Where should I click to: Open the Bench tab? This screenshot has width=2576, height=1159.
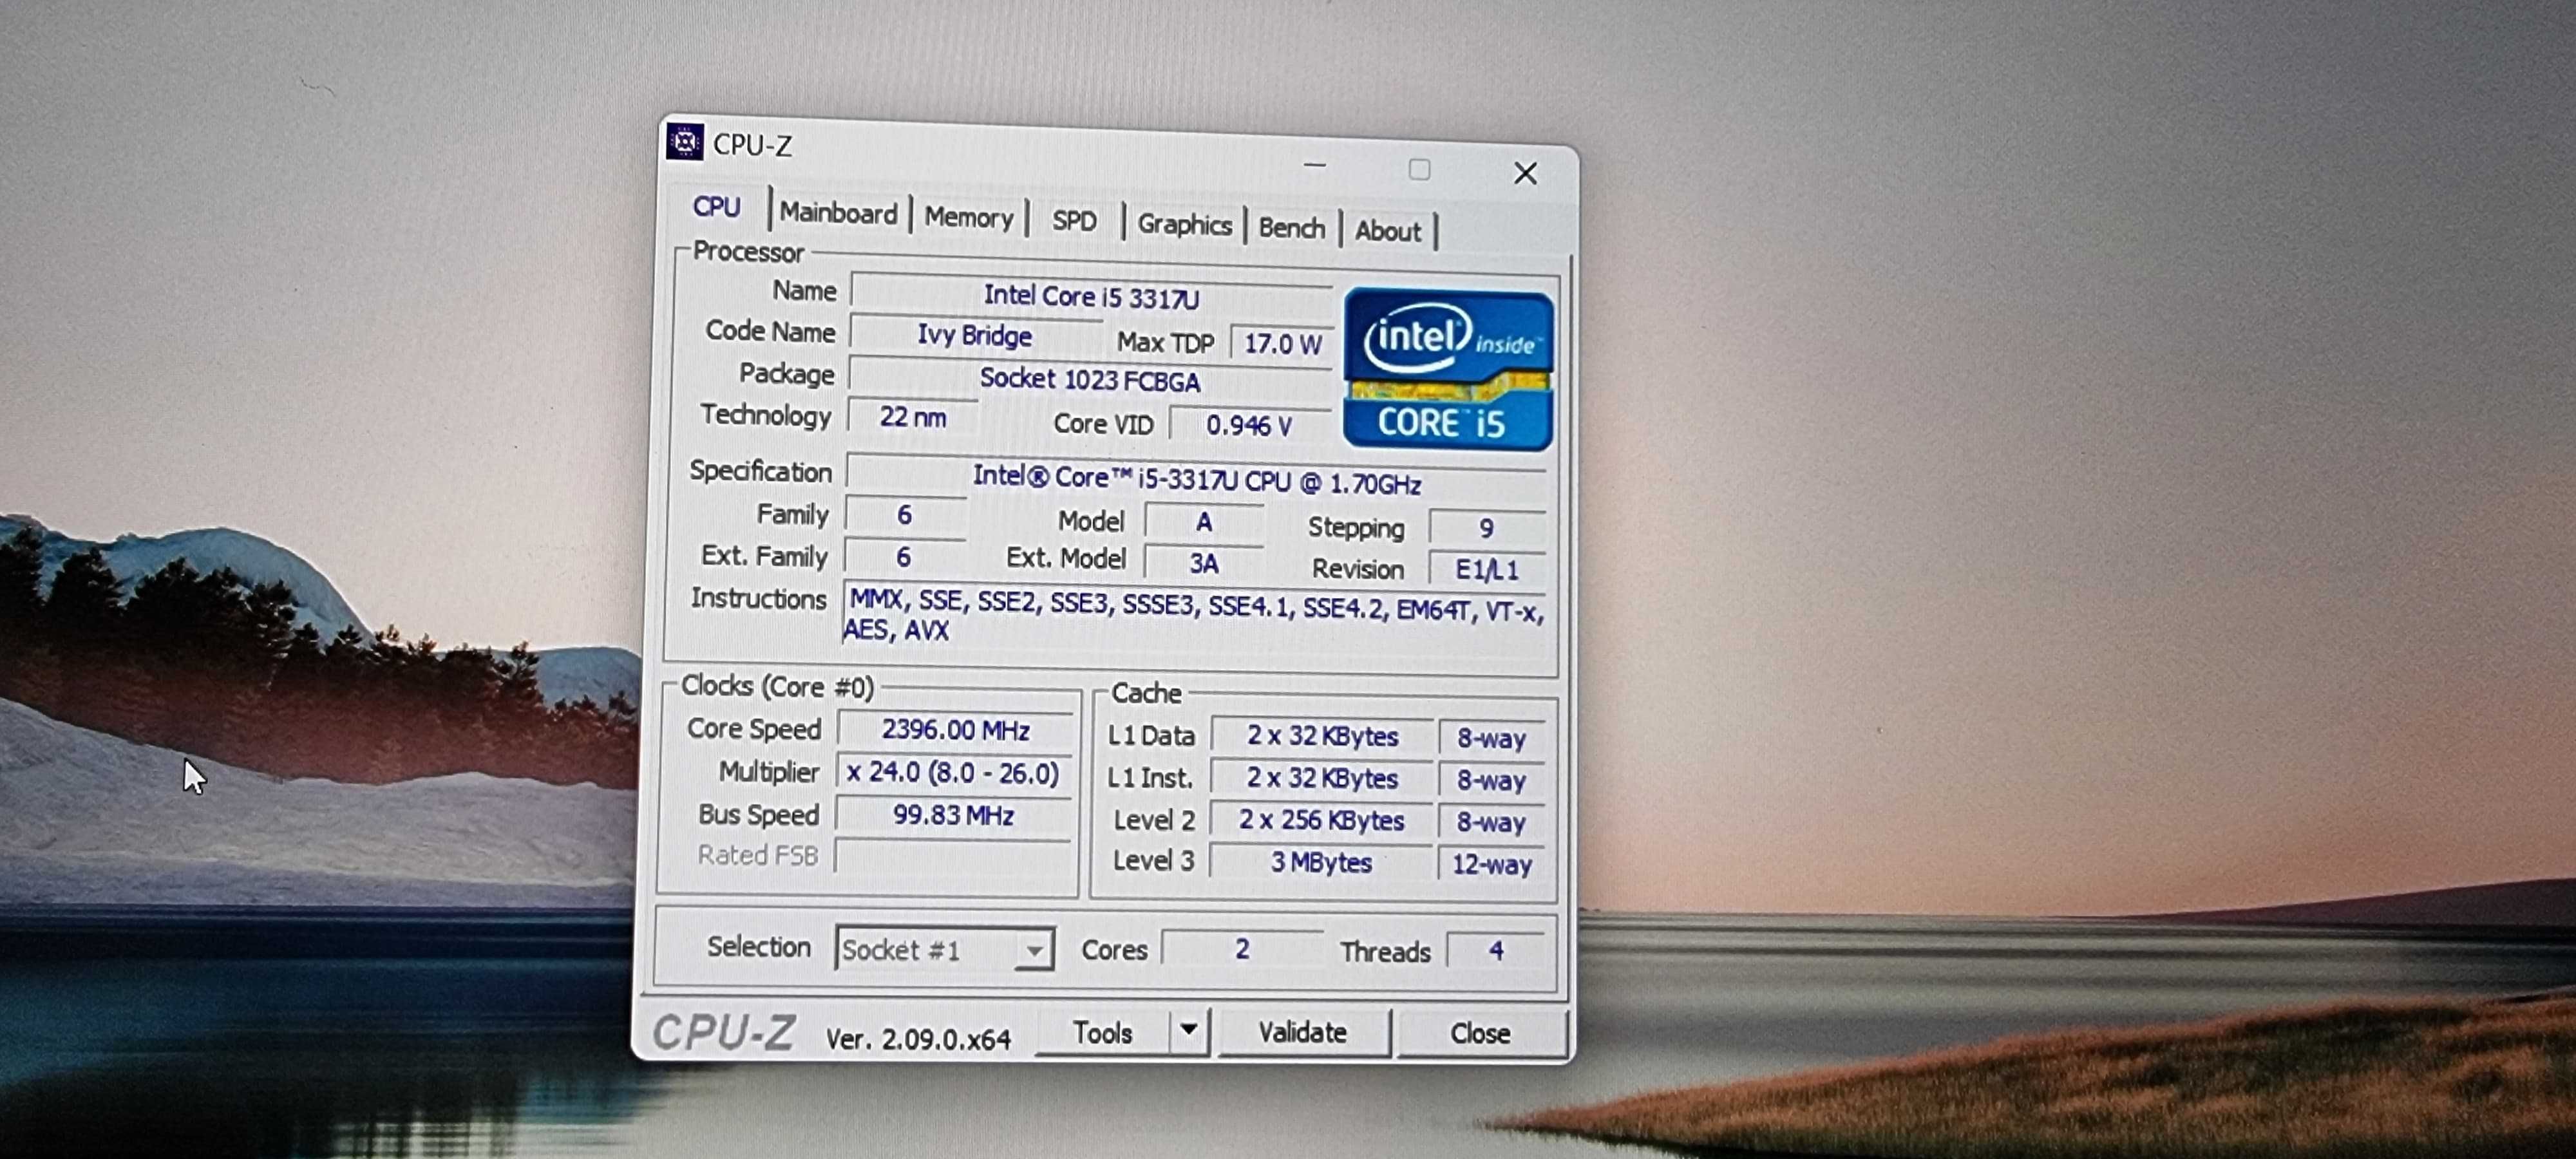coord(1291,228)
